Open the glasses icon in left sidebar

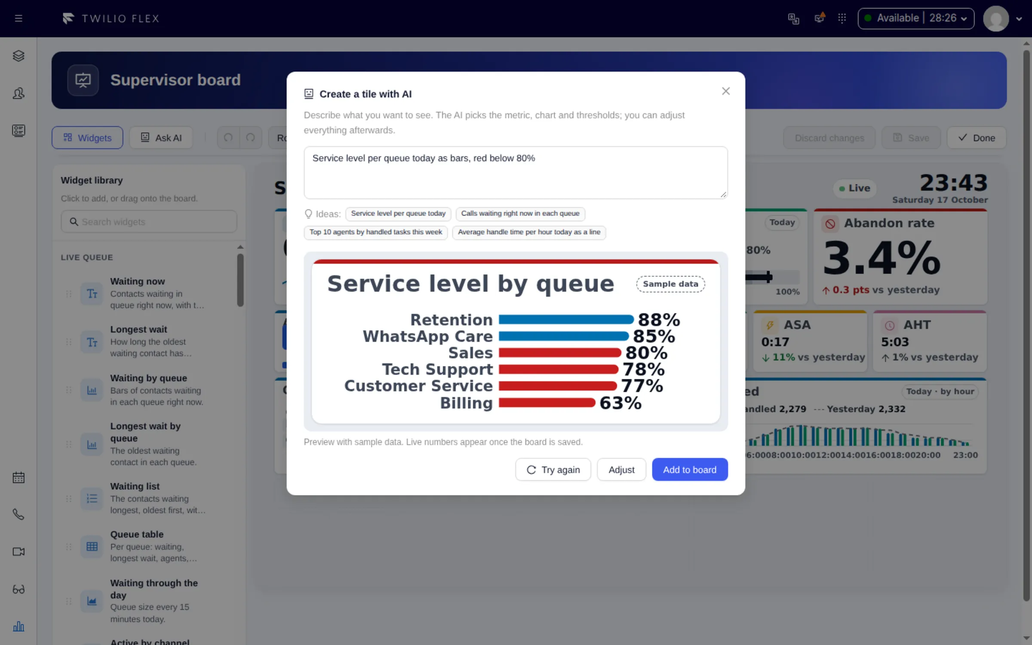tap(18, 589)
